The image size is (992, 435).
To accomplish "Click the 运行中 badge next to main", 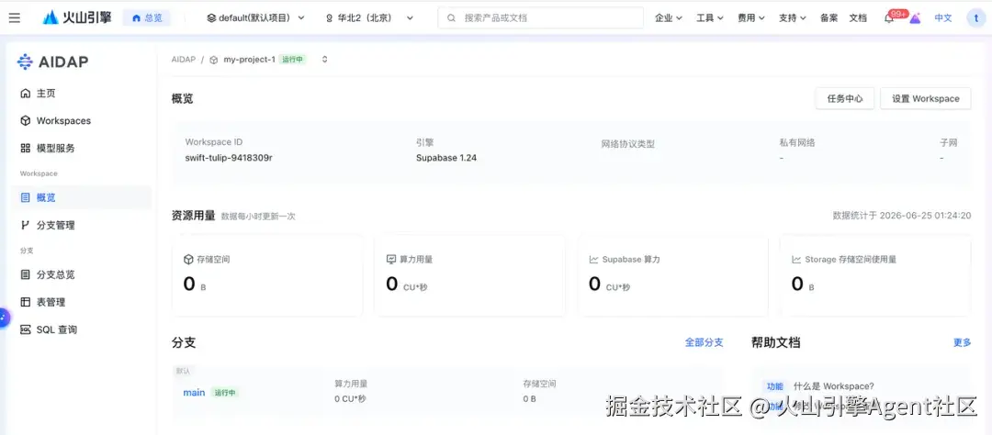I will tap(225, 393).
